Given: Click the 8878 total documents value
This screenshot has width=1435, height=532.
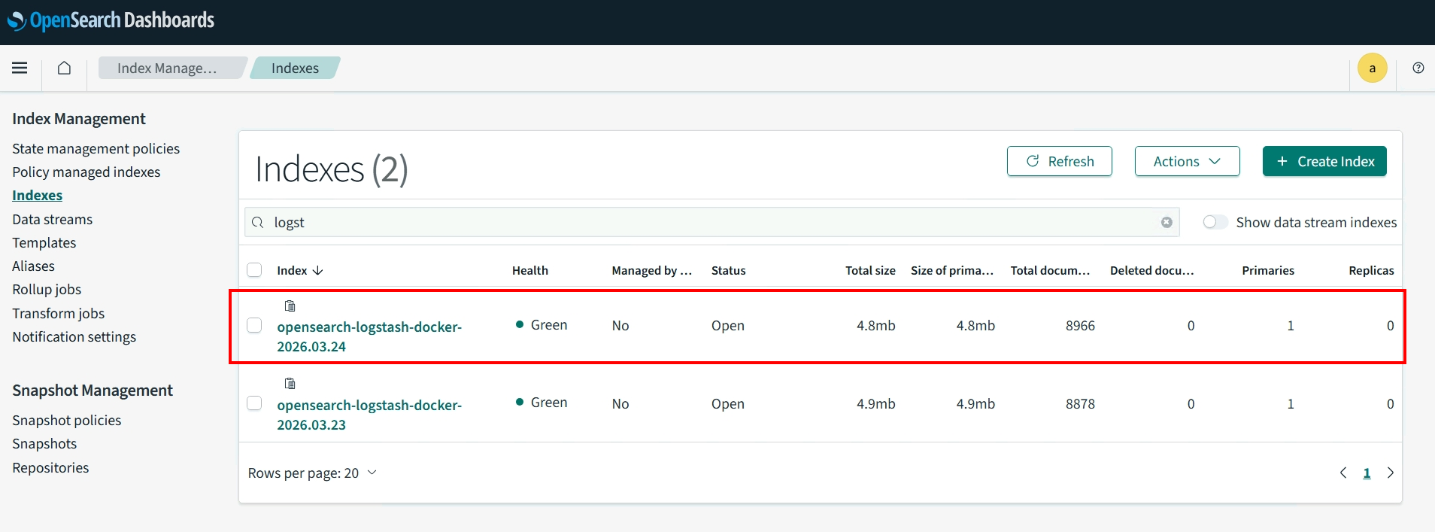Looking at the screenshot, I should (1080, 403).
